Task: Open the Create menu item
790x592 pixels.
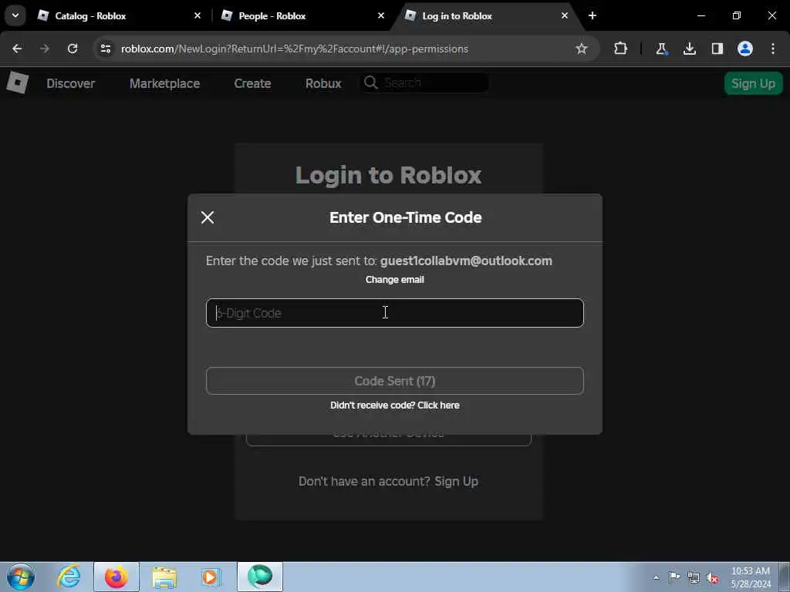Action: pyautogui.click(x=252, y=83)
